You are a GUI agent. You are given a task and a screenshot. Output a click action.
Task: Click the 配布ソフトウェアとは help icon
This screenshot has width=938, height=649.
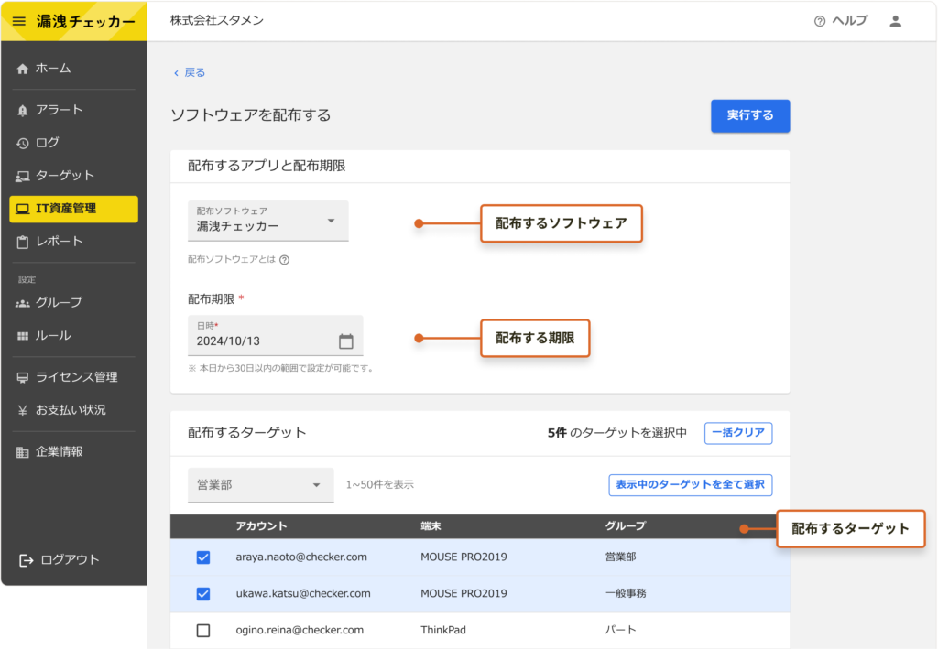pos(285,259)
